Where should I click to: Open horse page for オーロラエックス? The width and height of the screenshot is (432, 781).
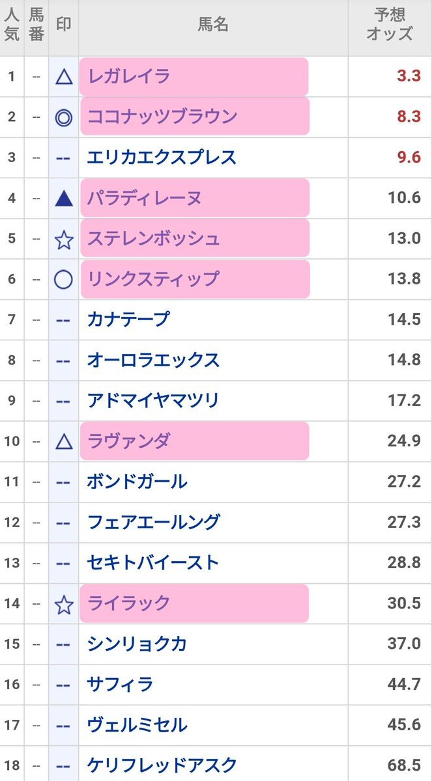[153, 360]
